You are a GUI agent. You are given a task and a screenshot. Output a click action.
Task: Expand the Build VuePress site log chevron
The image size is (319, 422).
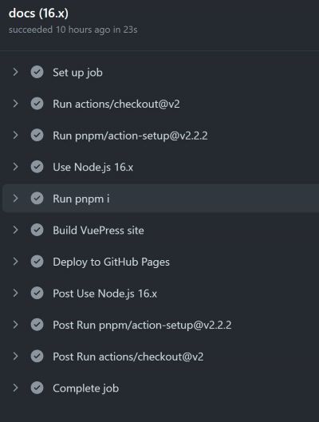coord(16,230)
